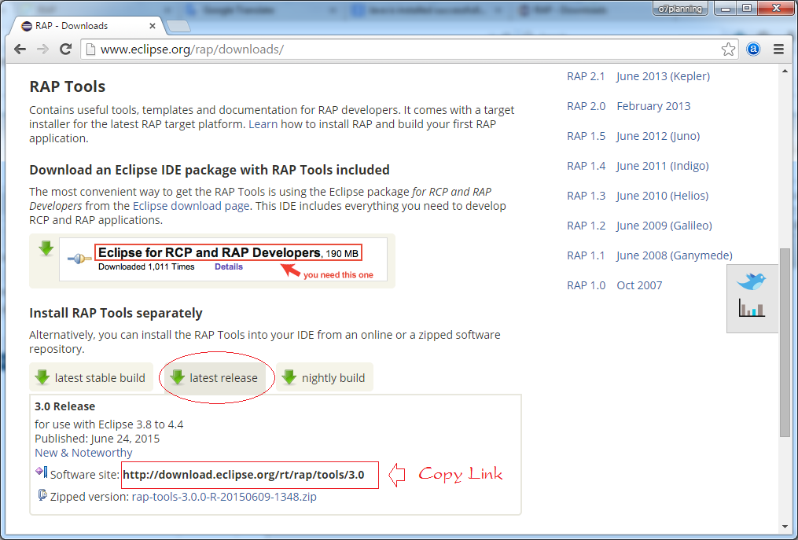
Task: Open June 2011 (Indigo) link
Action: (x=663, y=166)
